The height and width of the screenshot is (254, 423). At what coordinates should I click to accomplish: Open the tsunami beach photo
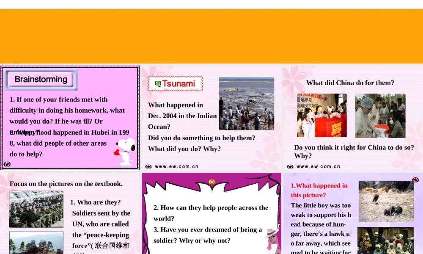coord(247,104)
